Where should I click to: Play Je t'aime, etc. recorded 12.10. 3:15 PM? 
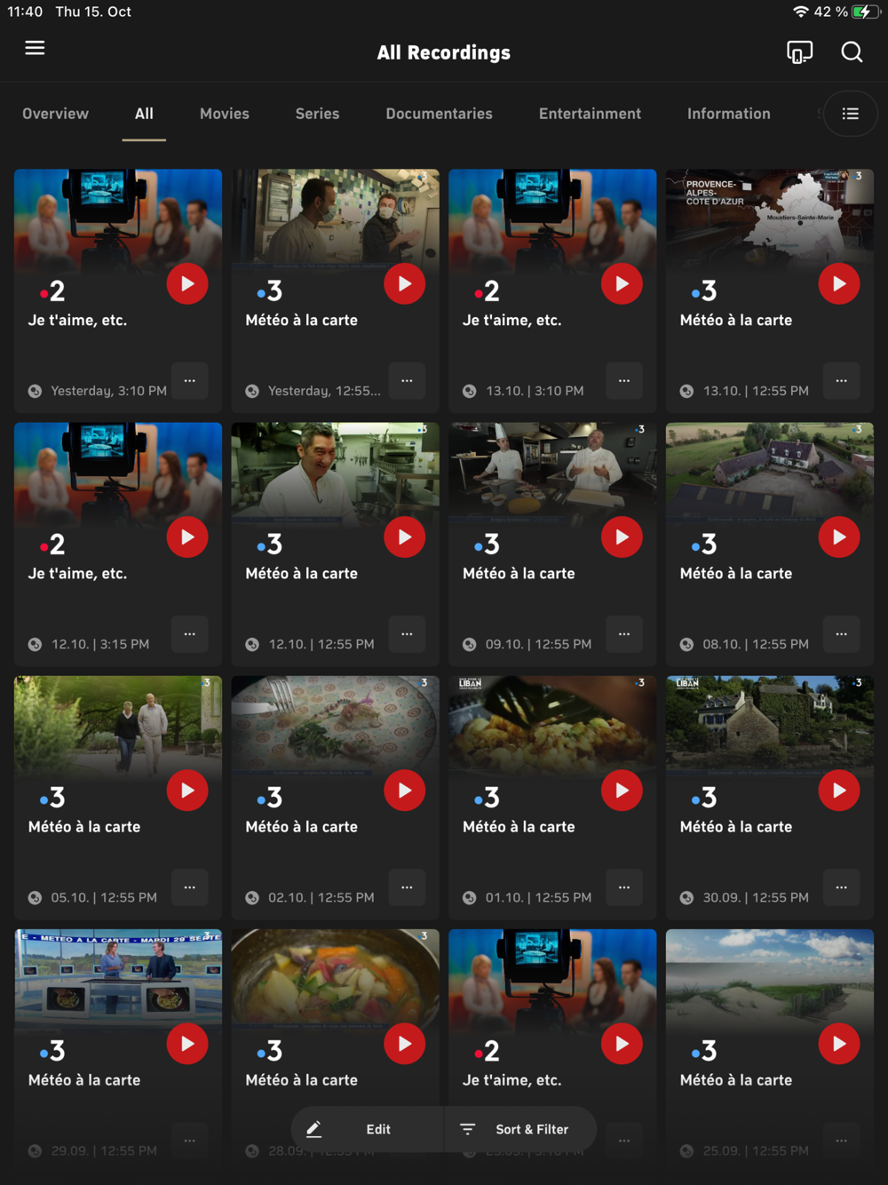(187, 537)
